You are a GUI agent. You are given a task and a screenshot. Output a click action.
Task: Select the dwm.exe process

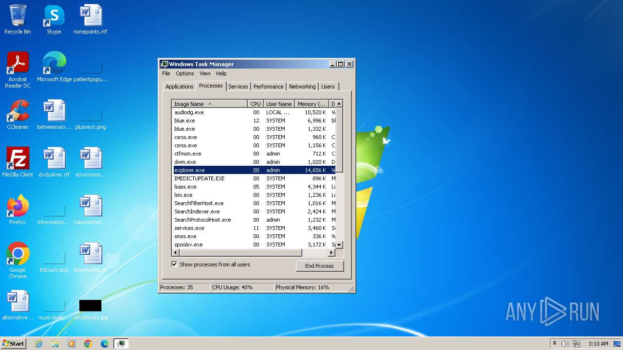255,162
